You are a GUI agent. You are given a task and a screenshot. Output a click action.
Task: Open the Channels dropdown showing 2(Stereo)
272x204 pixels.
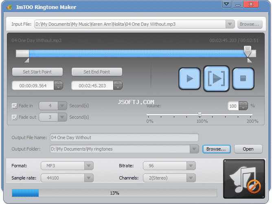pos(191,178)
